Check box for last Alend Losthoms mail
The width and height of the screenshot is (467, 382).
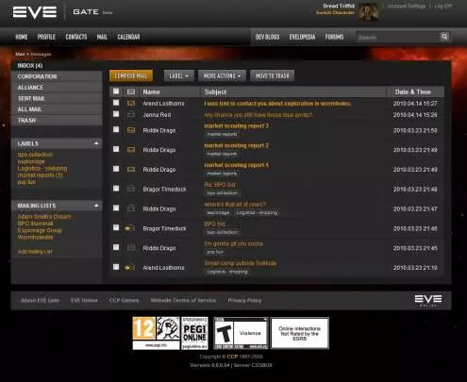point(116,267)
